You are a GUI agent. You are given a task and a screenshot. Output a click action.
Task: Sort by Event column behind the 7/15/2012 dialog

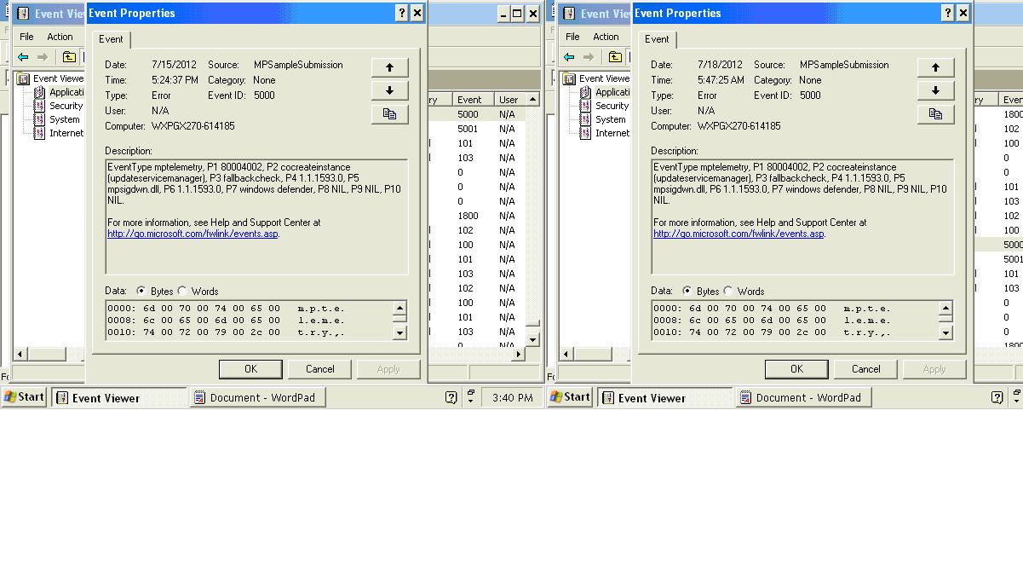473,100
